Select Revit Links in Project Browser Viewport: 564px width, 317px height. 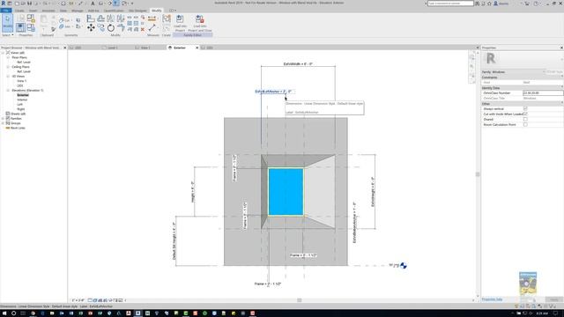18,128
